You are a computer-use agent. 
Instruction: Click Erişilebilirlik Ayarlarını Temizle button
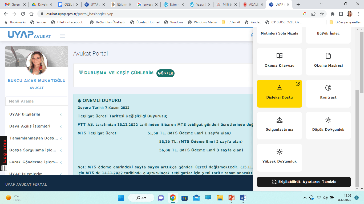click(304, 182)
